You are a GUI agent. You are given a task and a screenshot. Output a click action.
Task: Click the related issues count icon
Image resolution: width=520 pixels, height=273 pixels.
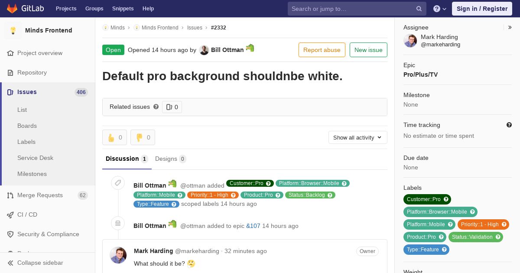[169, 107]
